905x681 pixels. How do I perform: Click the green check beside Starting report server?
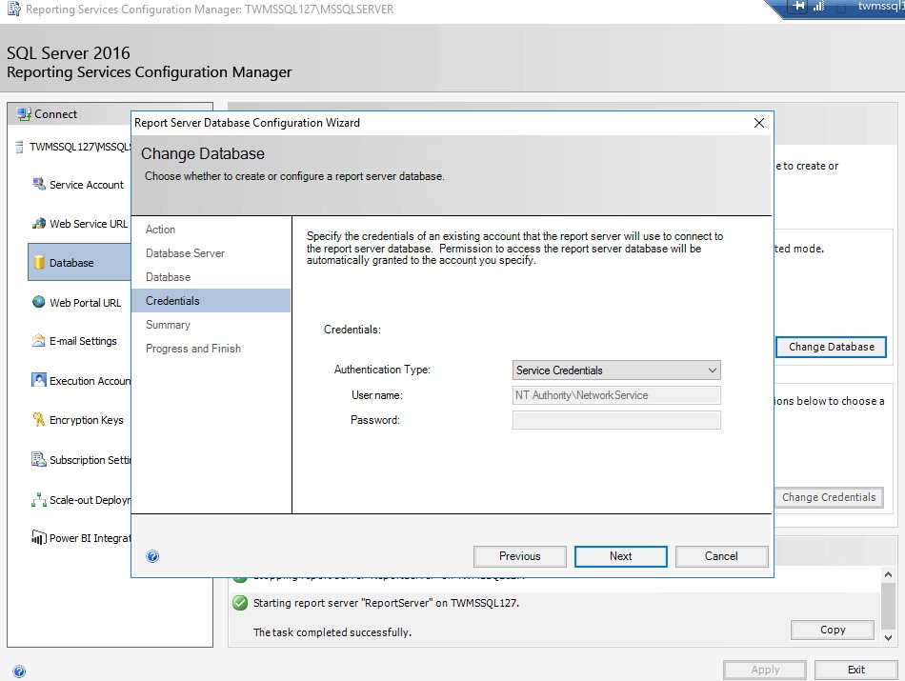coord(240,603)
